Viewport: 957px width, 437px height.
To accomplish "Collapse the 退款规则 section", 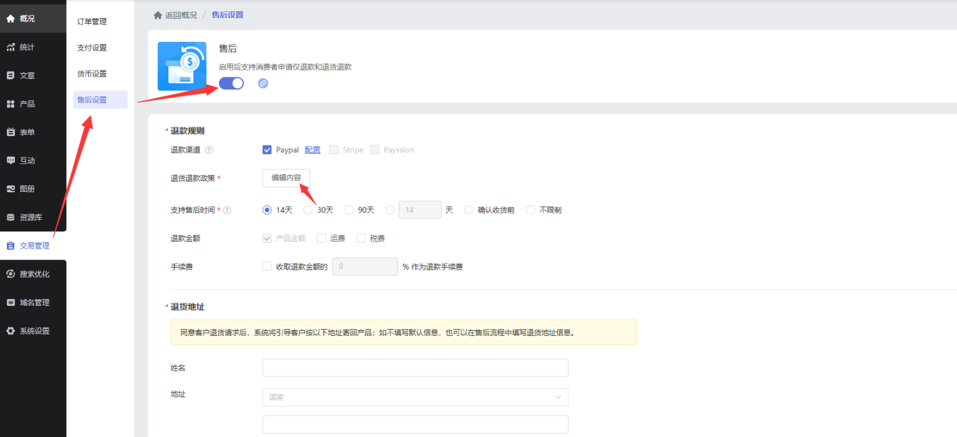I will coord(167,131).
